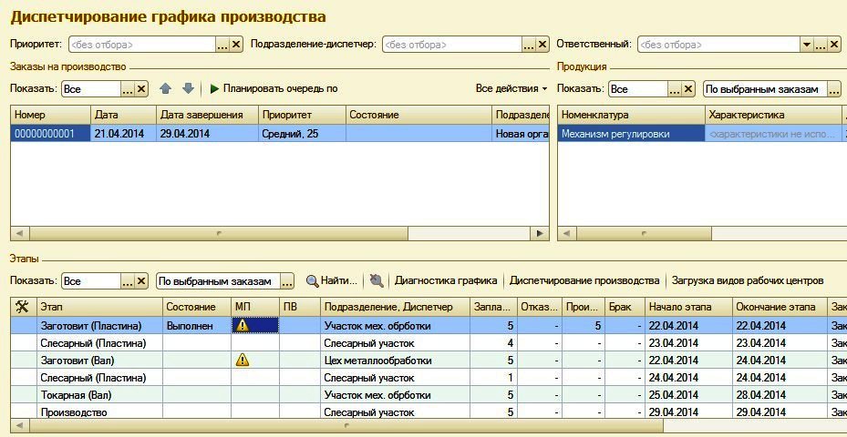Click Подразделение, Диспетчер column header
This screenshot has width=847, height=437.
[395, 307]
